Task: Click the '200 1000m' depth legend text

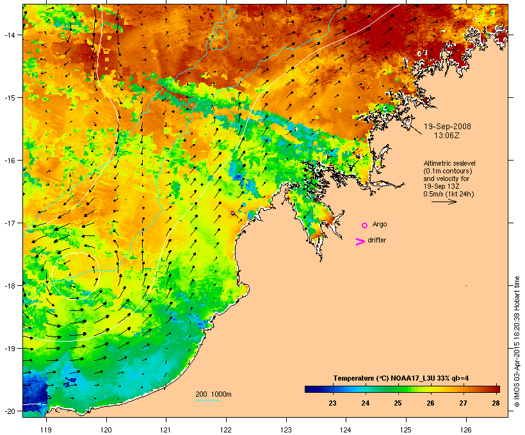Action: [x=213, y=394]
